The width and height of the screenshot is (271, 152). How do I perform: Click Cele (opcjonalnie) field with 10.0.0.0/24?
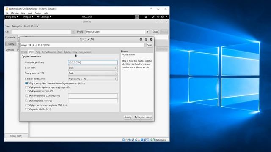(93, 62)
